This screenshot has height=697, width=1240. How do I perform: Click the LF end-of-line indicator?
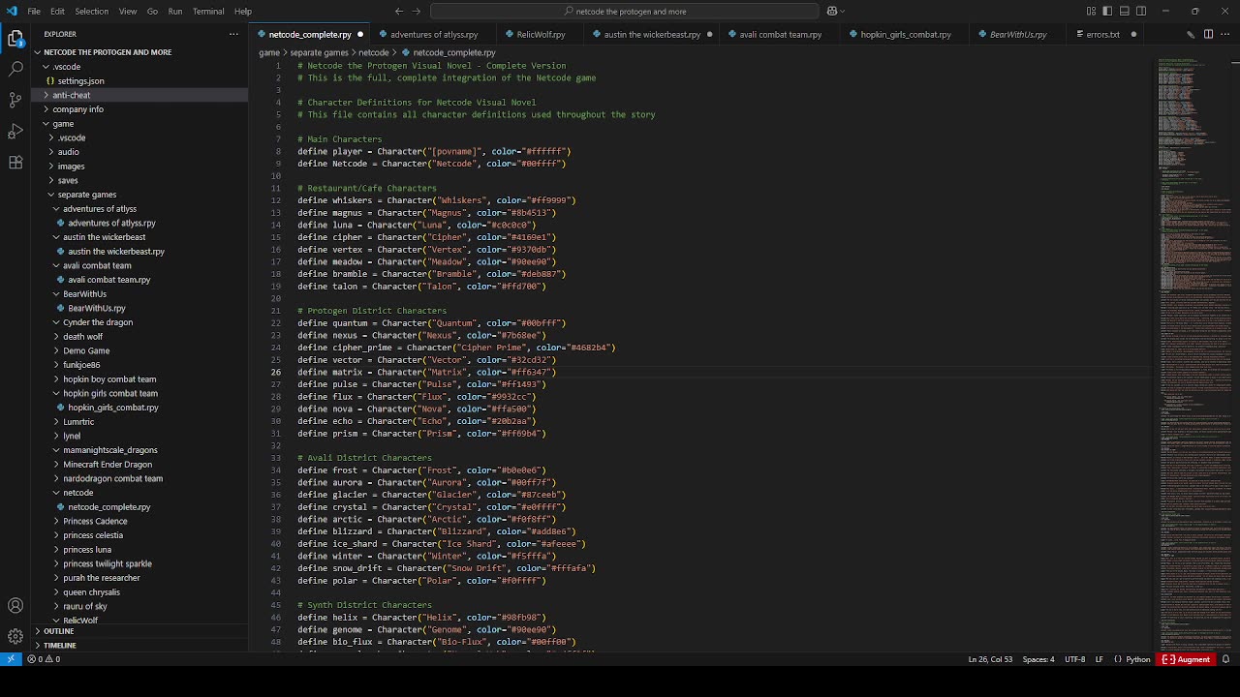1099,659
